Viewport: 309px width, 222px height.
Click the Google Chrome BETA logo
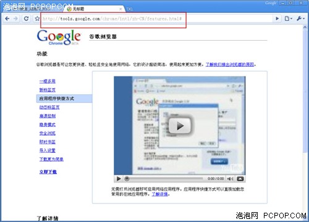point(59,37)
